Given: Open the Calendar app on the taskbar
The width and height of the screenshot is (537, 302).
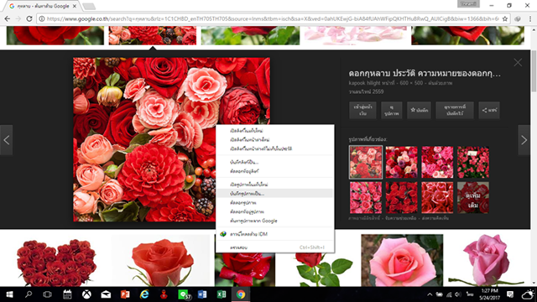Looking at the screenshot, I should (x=67, y=294).
